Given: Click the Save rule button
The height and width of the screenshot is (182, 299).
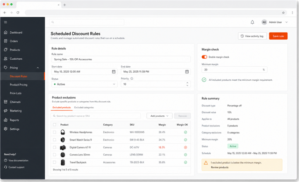Looking at the screenshot, I should 278,36.
